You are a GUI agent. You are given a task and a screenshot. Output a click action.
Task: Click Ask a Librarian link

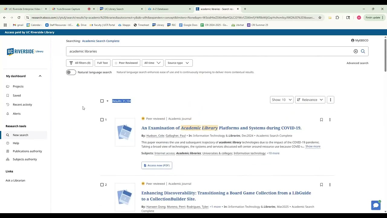pos(15,180)
